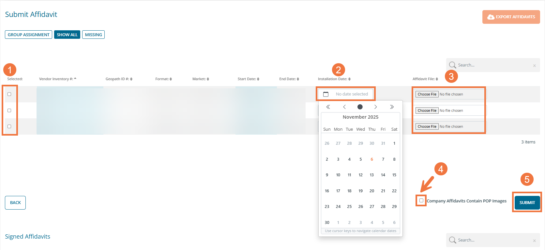Viewport: 545px width, 250px height.
Task: Advance calendar to next month
Action: 375,107
